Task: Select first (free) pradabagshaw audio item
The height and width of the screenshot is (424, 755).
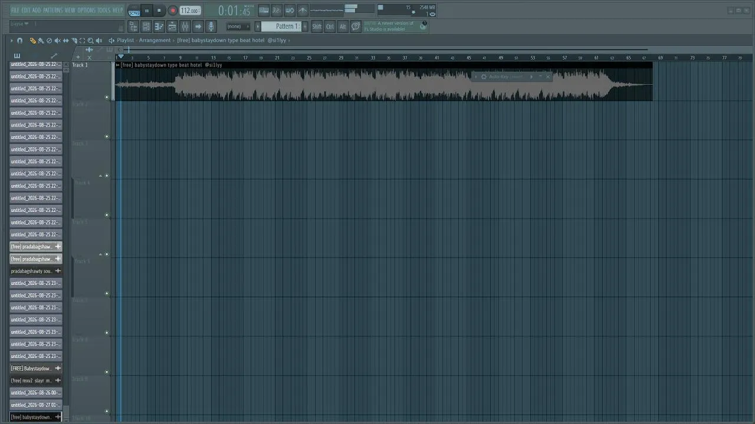Action: click(x=36, y=247)
